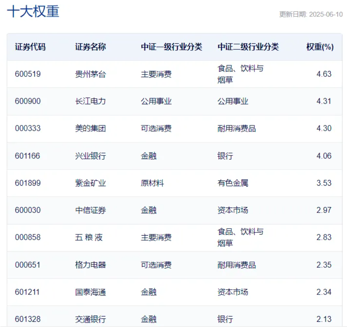The height and width of the screenshot is (328, 347).
Task: Click 公用事业 first-level cell for 长江电力
Action: [156, 101]
